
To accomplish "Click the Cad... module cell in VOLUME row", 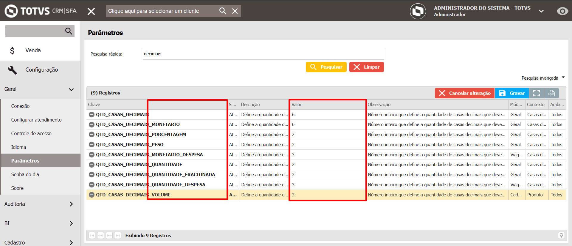I will click(517, 195).
